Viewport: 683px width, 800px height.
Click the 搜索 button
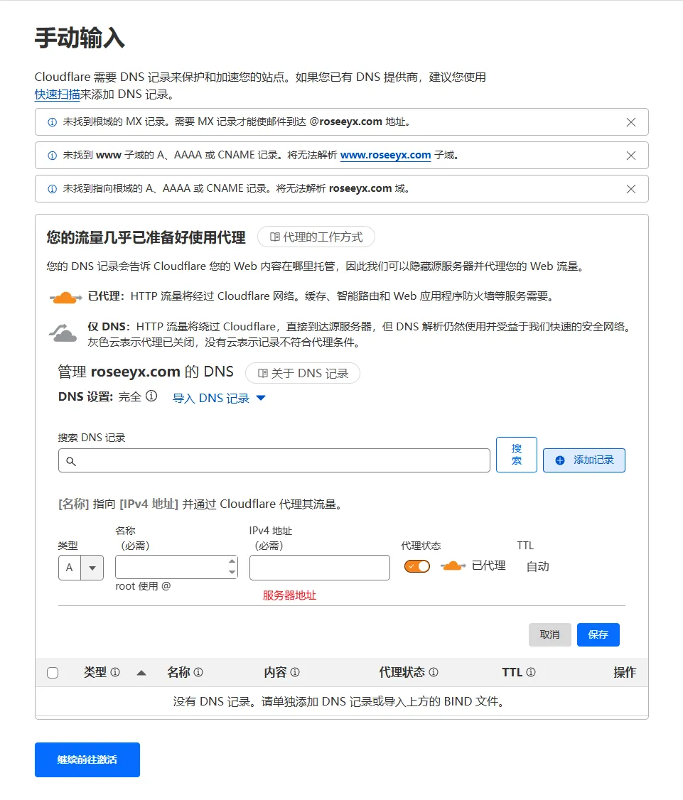517,455
